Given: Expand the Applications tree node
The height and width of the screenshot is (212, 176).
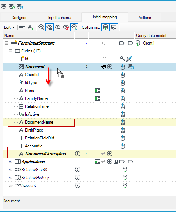Looking at the screenshot, I should coord(10,162).
